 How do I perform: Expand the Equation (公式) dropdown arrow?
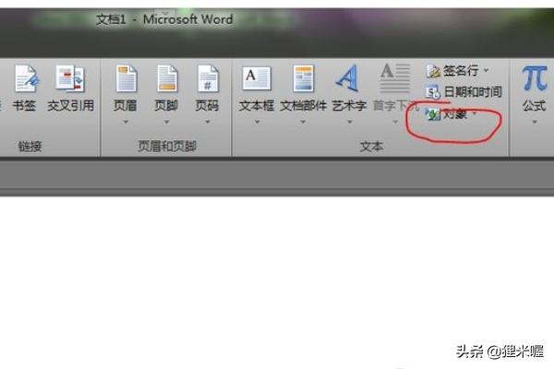pyautogui.click(x=535, y=122)
